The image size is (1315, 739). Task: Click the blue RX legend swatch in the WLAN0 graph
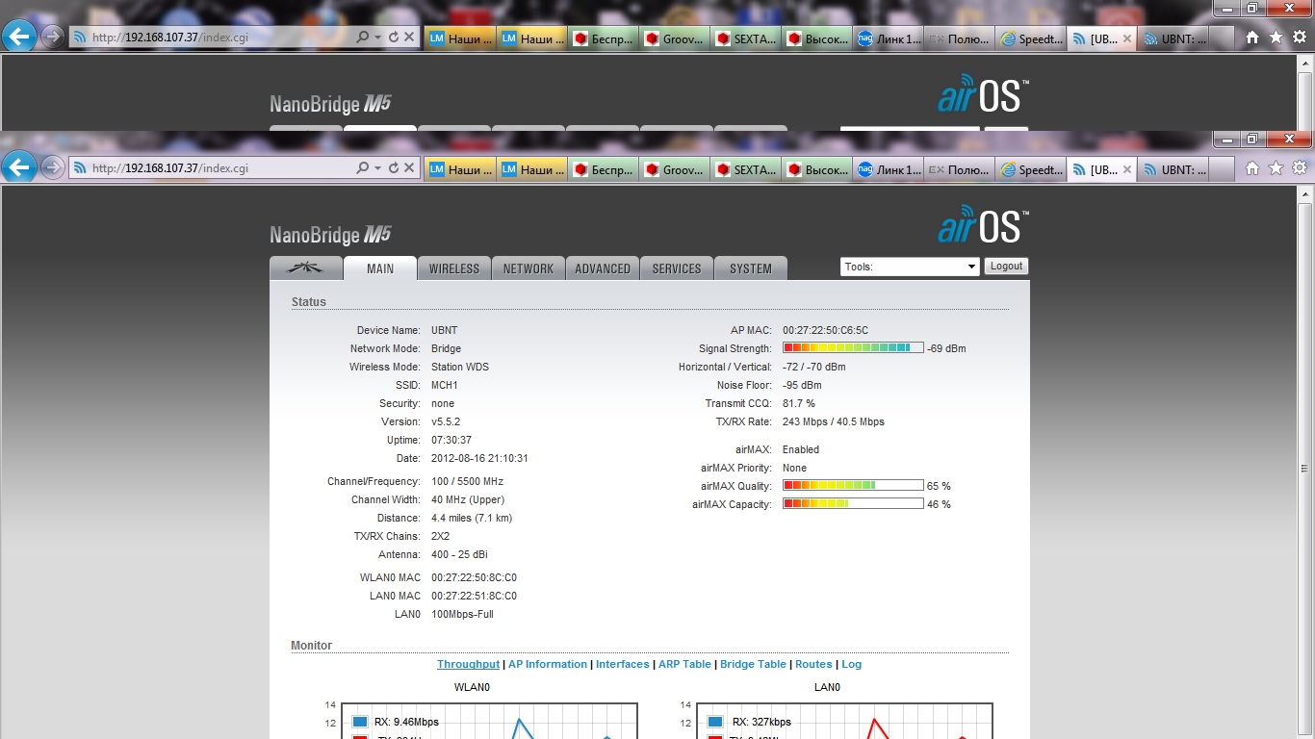point(360,722)
